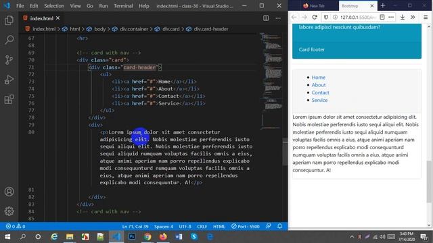Toggle Firefox reader view icon
The height and width of the screenshot is (243, 433).
point(382,17)
